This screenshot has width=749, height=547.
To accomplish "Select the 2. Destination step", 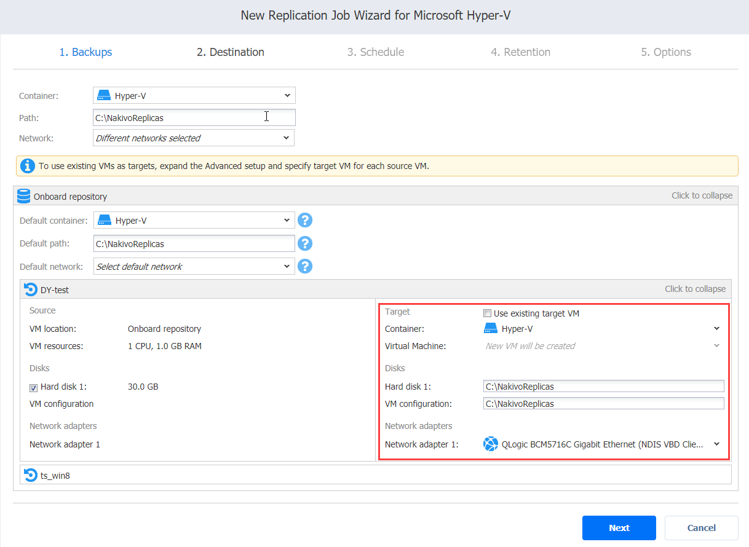I will (231, 52).
